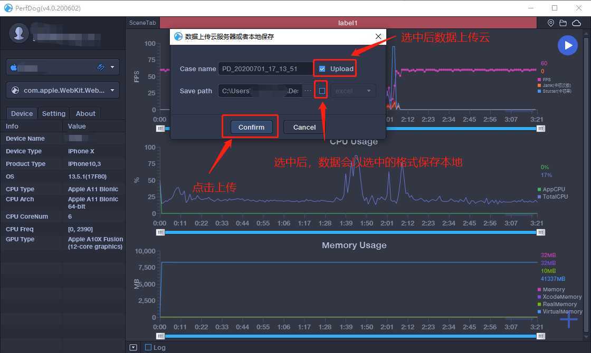Toggle the Log checkbox
The width and height of the screenshot is (591, 353).
click(148, 347)
